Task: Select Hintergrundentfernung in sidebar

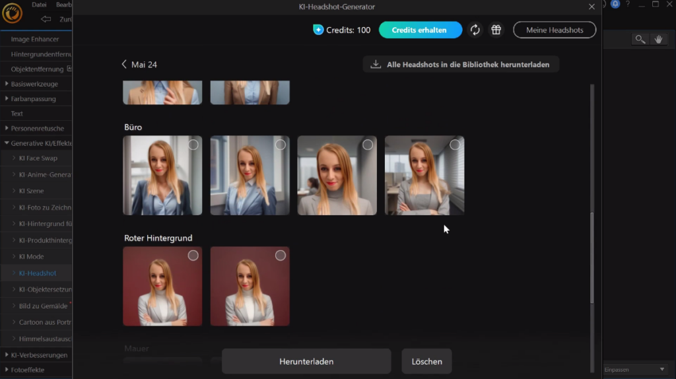Action: point(42,54)
